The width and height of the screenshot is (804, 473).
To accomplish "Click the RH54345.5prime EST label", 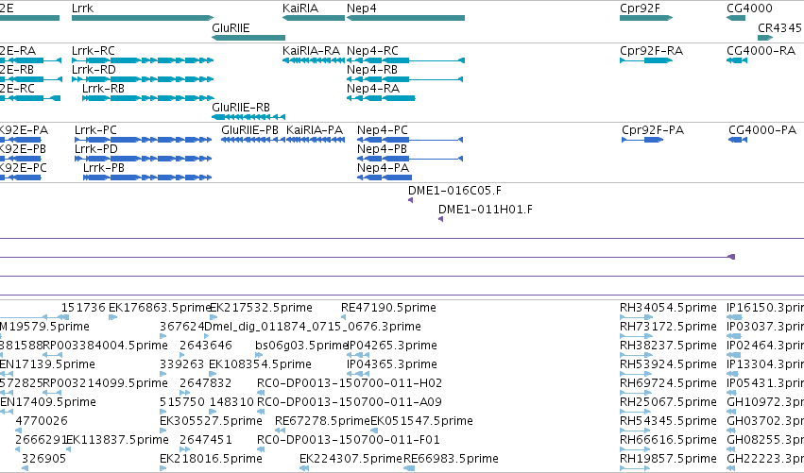I will [x=668, y=421].
